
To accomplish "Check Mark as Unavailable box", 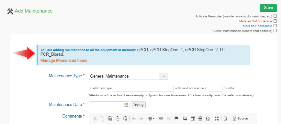I will (x=275, y=26).
